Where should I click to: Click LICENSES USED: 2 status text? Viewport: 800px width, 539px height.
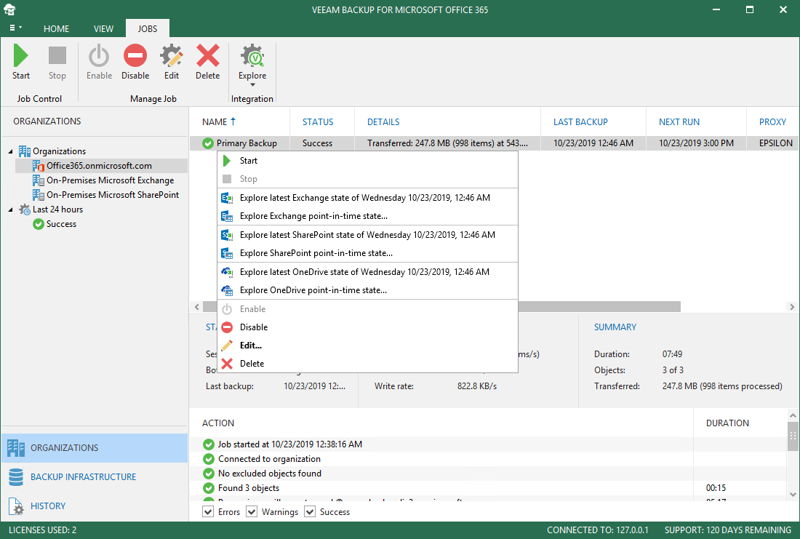[42, 530]
